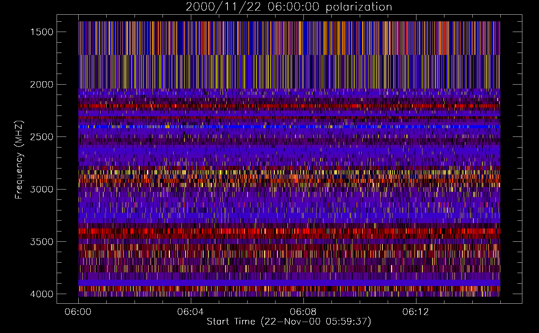Viewport: 539px width, 333px height.
Task: Click the orange-yellow speckled band near 2900 MHz
Action: (x=289, y=176)
